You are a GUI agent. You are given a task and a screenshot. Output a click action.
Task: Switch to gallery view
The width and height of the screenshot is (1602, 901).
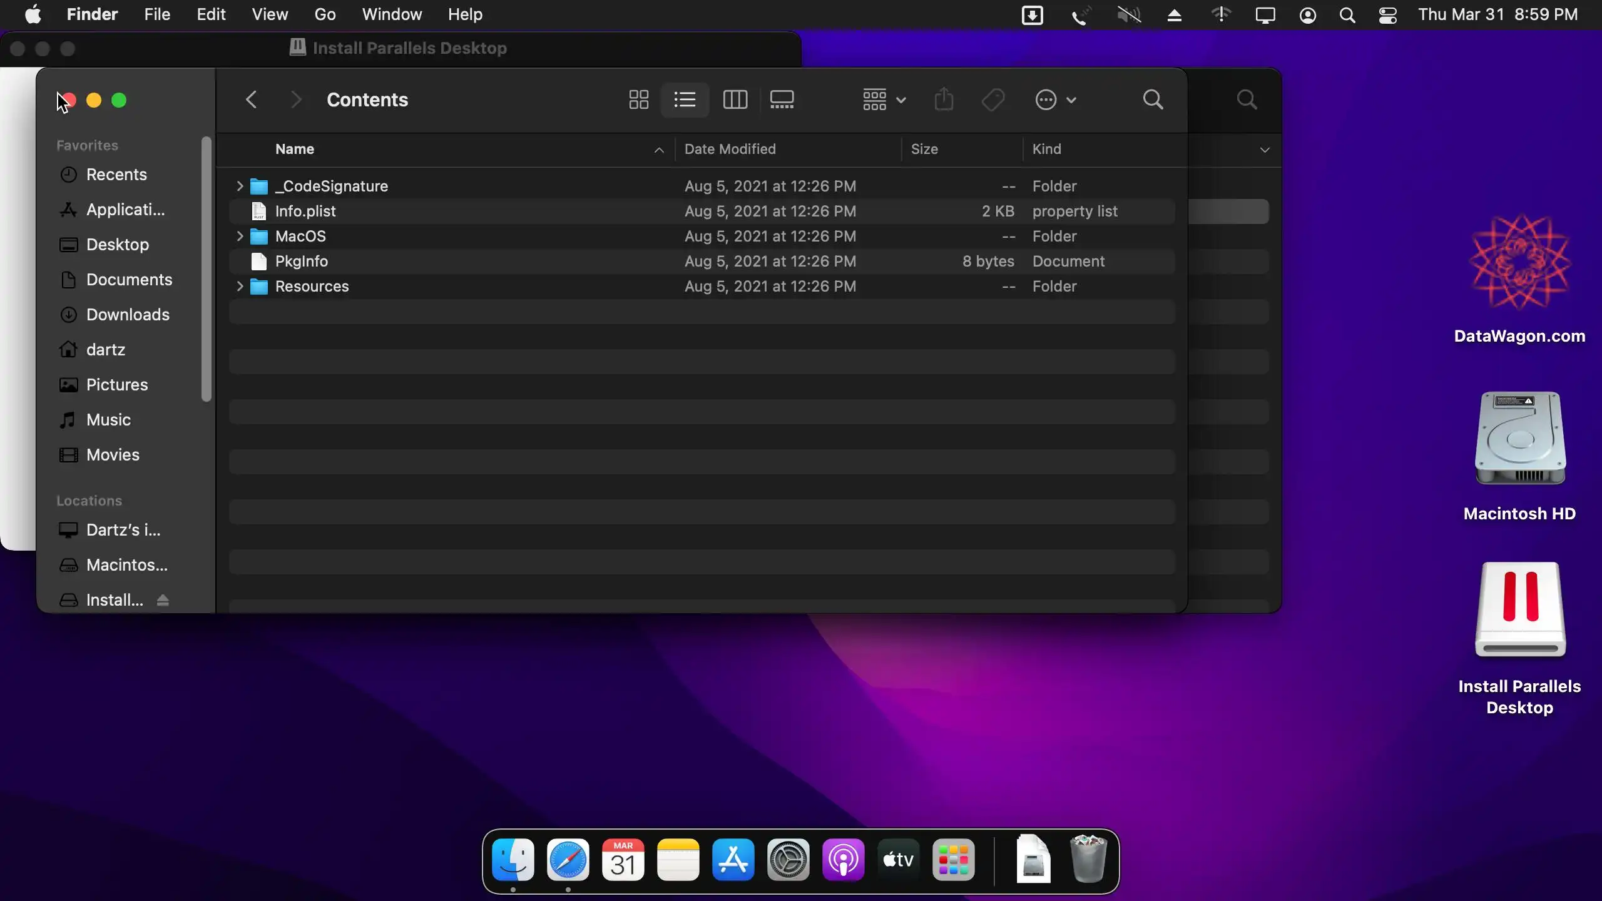(782, 99)
